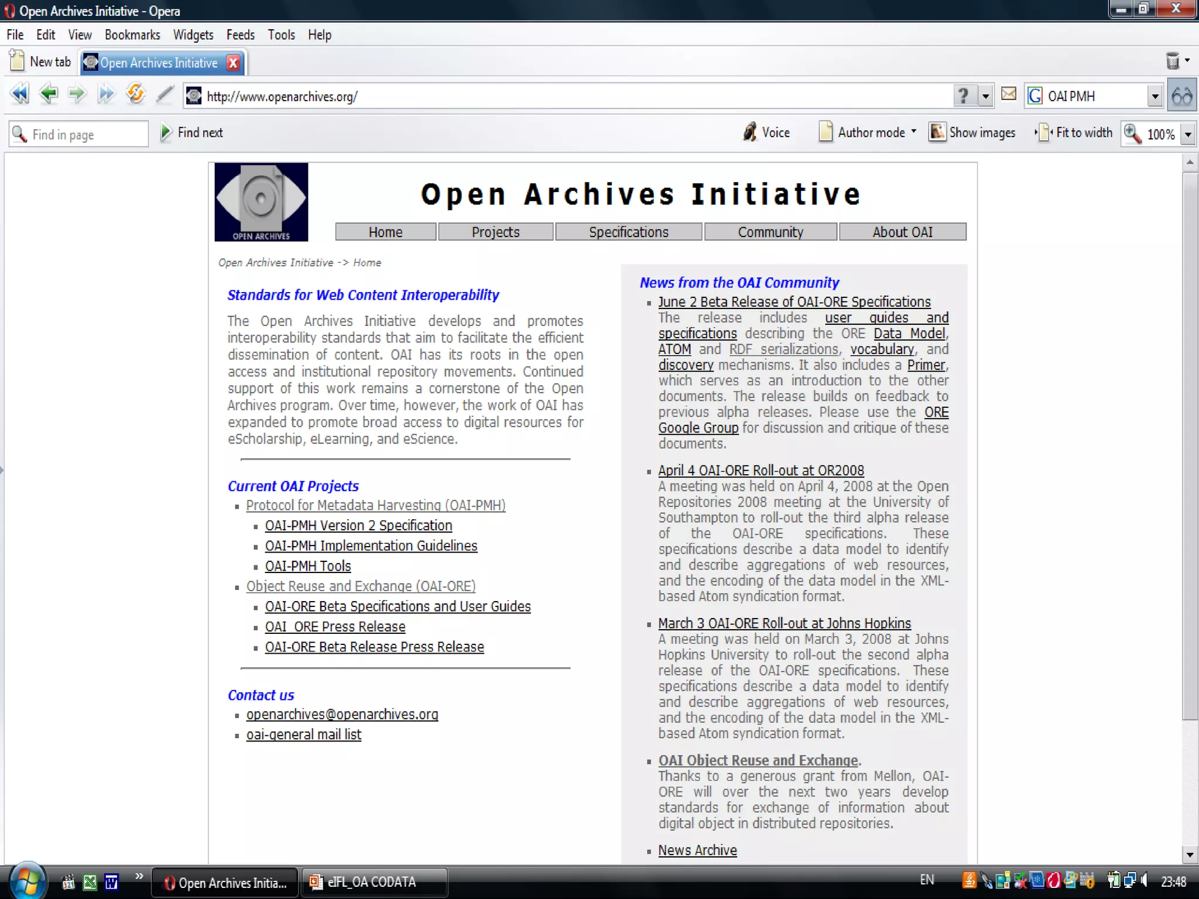Click the binoculars search button
This screenshot has width=1199, height=899.
1181,96
